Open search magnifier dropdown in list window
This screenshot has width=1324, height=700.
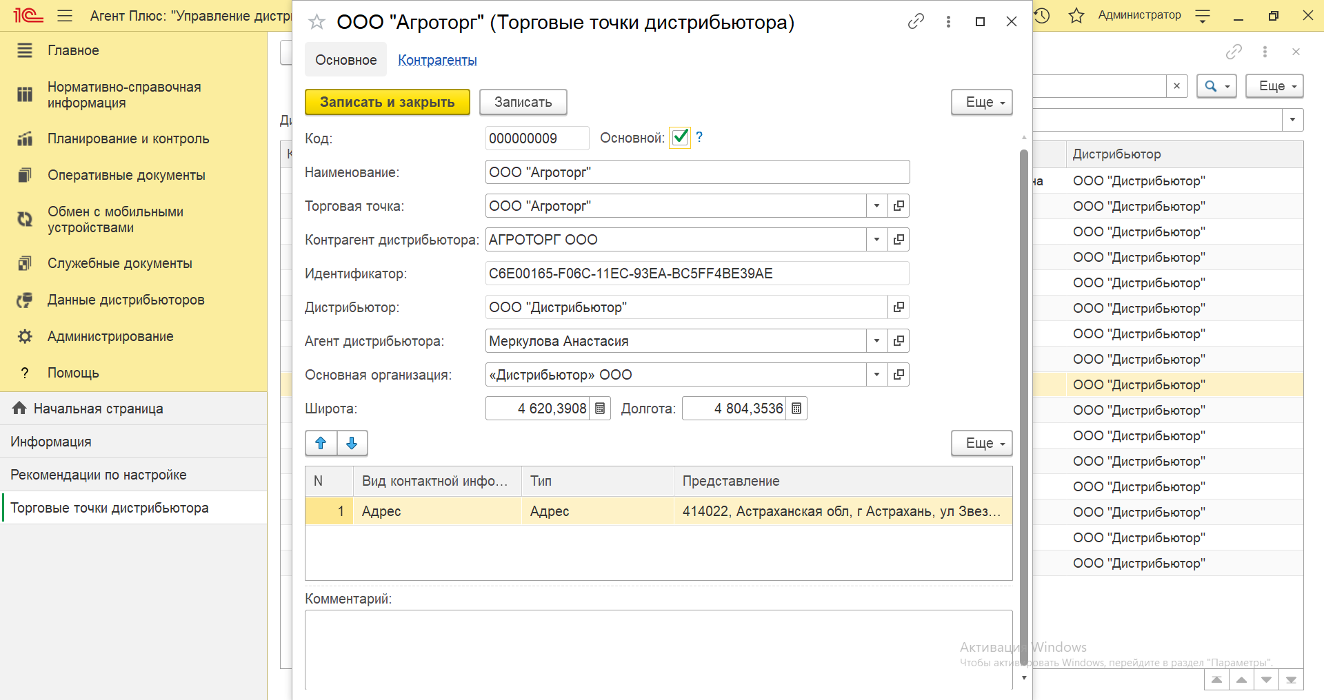tap(1216, 86)
